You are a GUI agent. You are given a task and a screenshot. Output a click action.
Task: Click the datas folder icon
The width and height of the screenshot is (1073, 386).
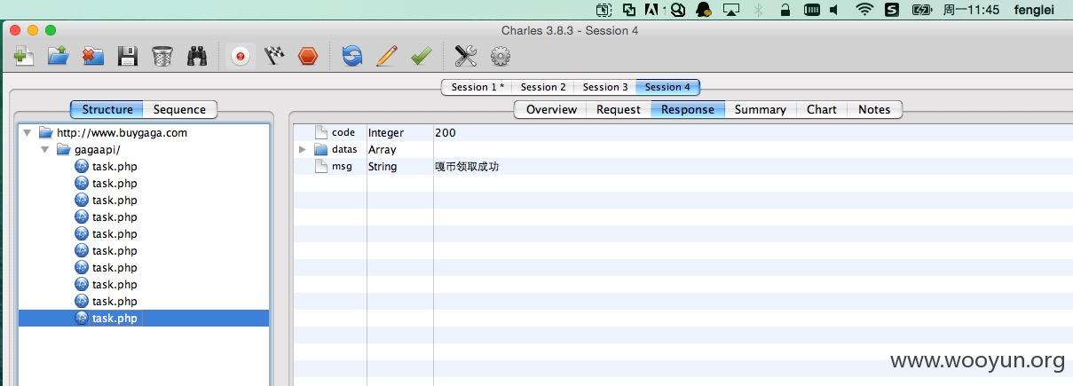coord(320,150)
